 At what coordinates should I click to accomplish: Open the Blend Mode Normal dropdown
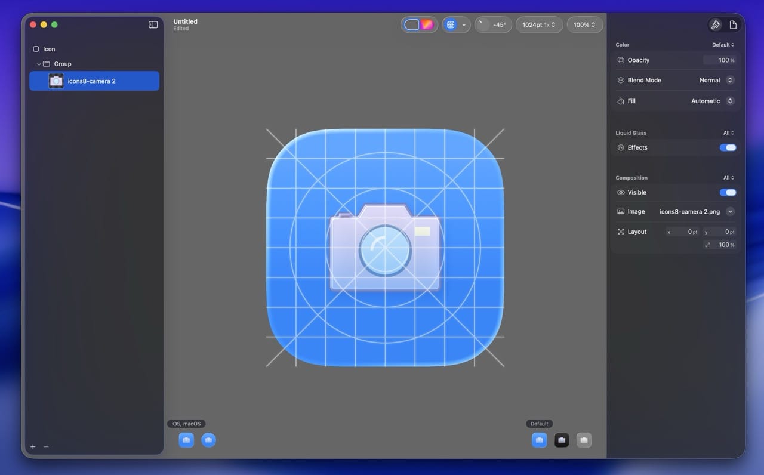[716, 80]
